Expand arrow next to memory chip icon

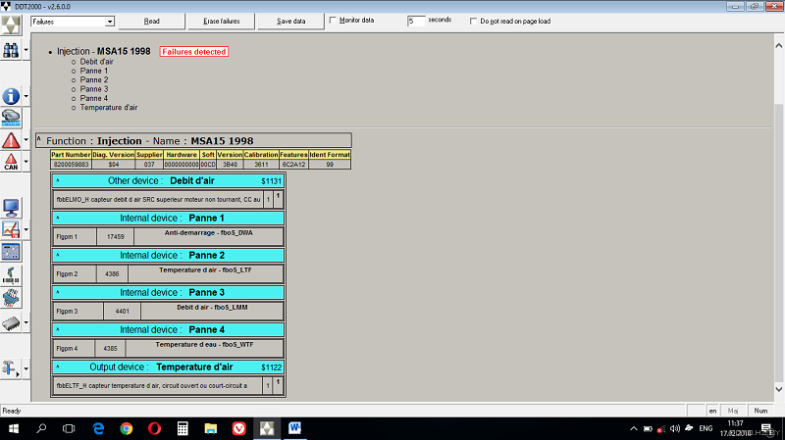point(26,323)
